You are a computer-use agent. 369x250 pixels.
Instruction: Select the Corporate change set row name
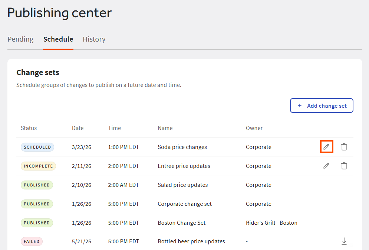(x=185, y=204)
